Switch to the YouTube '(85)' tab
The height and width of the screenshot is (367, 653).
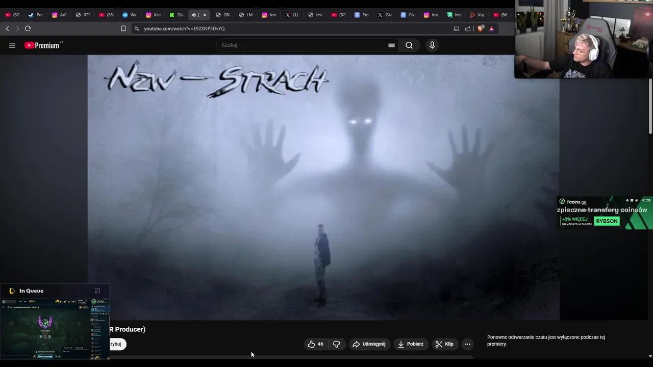point(106,15)
